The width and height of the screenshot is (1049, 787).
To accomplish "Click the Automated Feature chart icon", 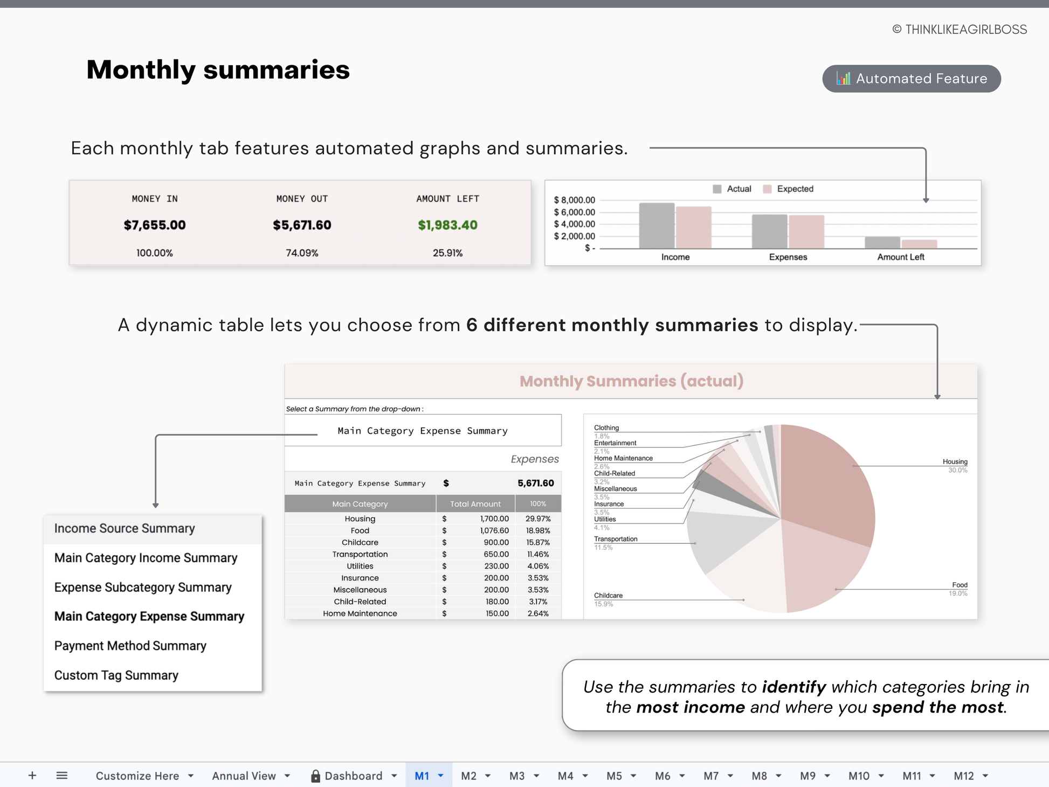I will 843,79.
